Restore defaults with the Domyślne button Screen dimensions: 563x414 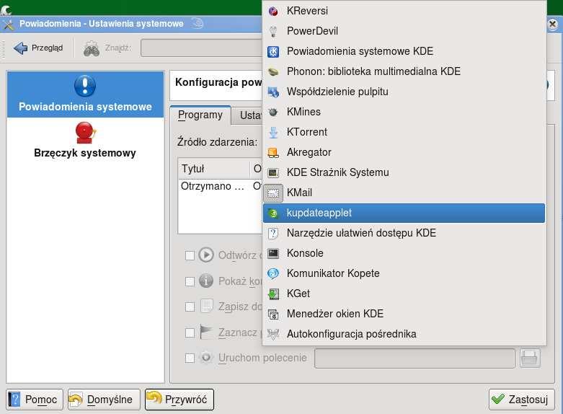104,400
